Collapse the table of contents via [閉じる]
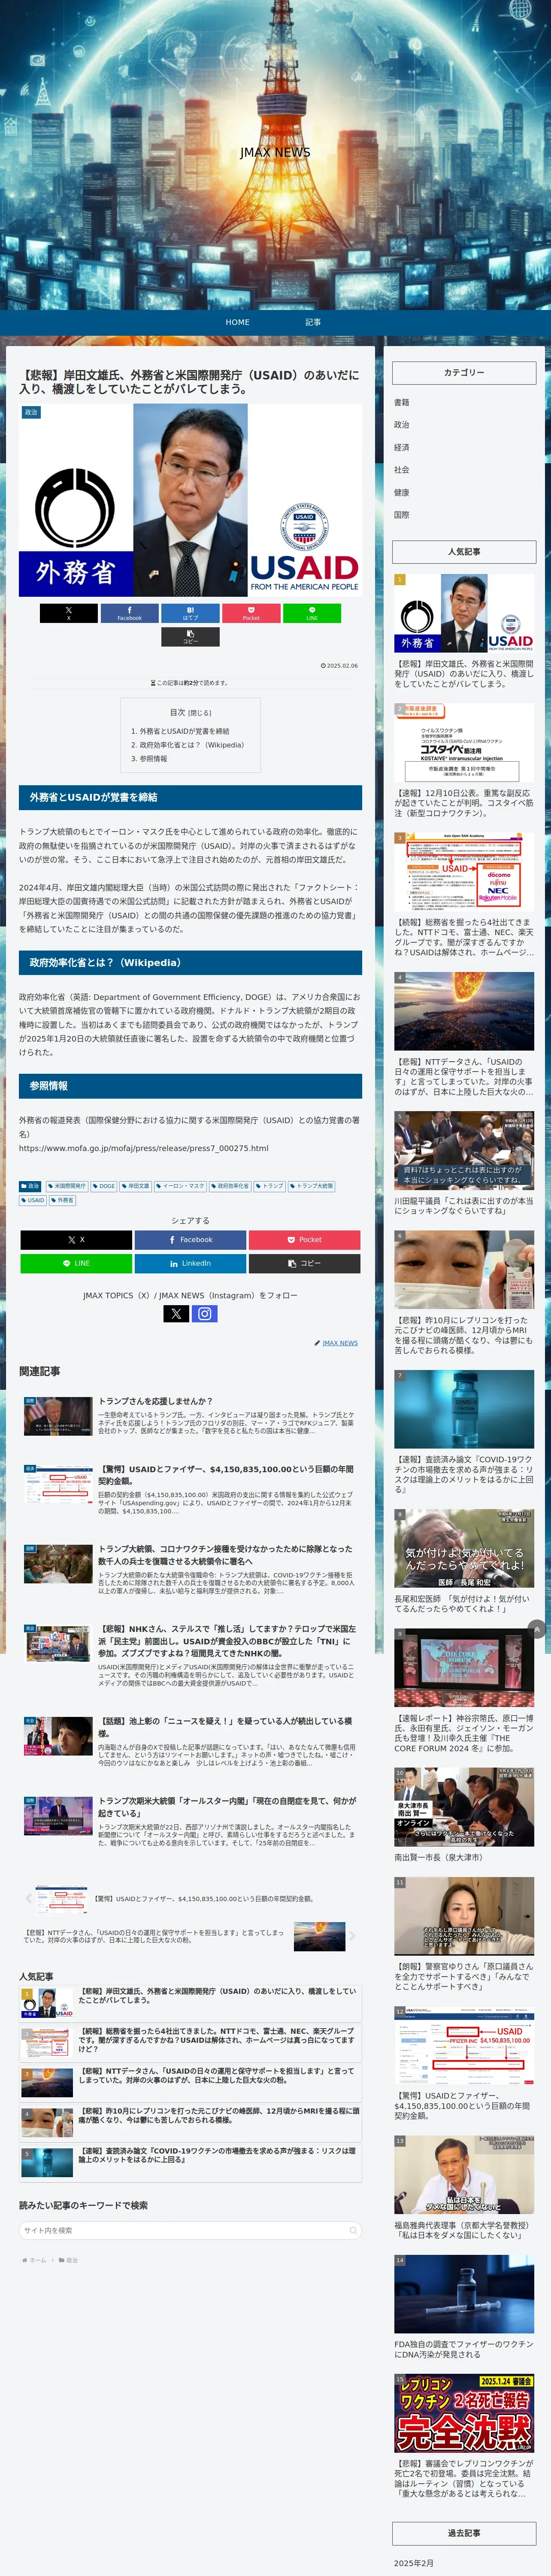551x2576 pixels. pyautogui.click(x=199, y=713)
